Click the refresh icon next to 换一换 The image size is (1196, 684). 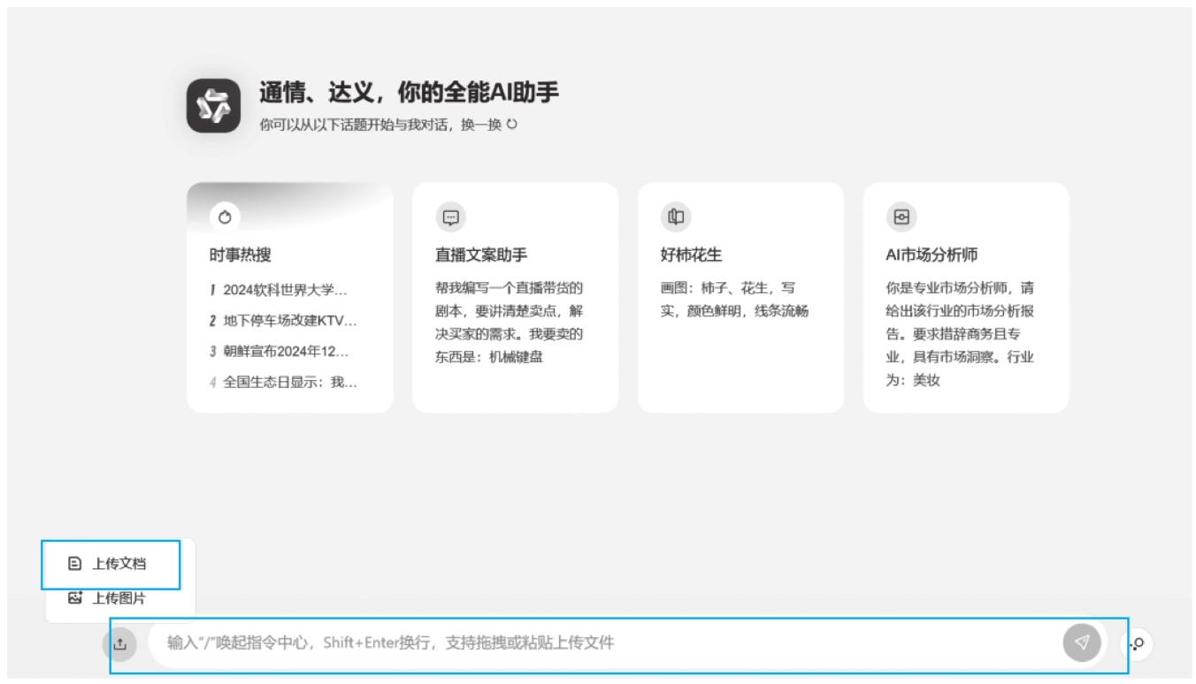(x=511, y=125)
